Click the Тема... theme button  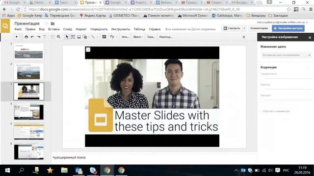coord(151,37)
